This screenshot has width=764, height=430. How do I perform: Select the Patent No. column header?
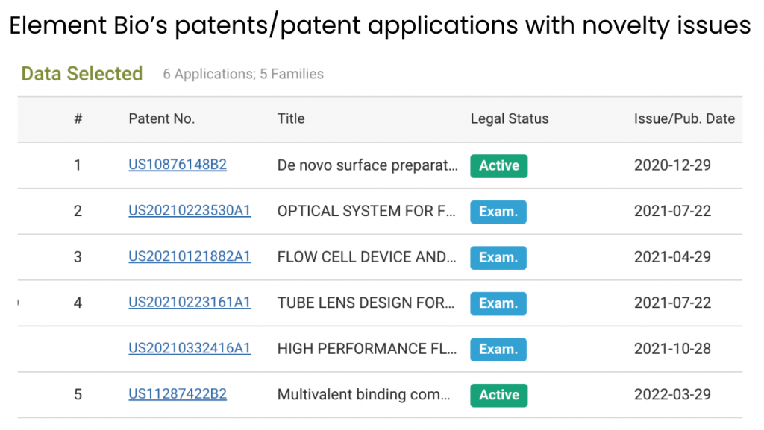tap(161, 118)
